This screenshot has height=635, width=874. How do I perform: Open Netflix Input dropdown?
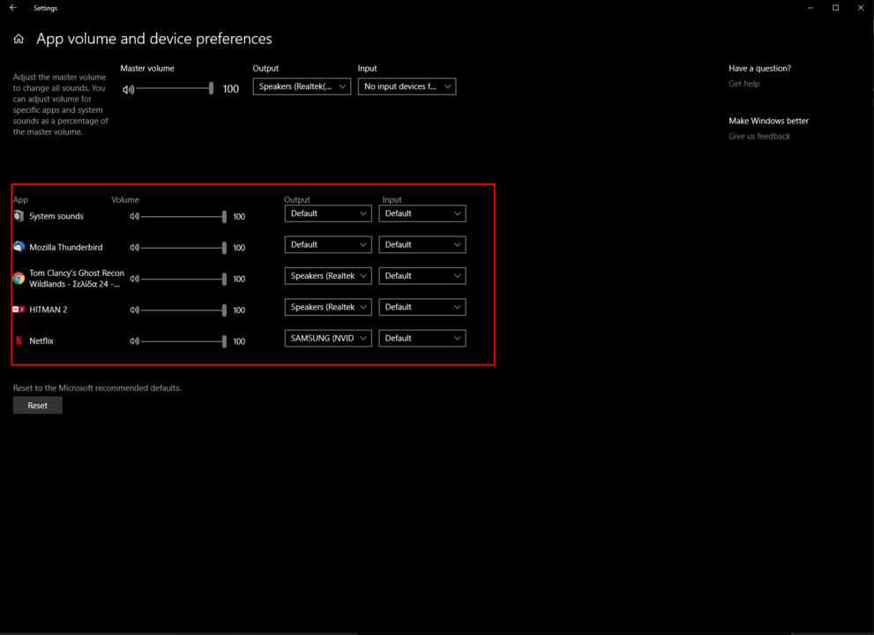pyautogui.click(x=422, y=339)
